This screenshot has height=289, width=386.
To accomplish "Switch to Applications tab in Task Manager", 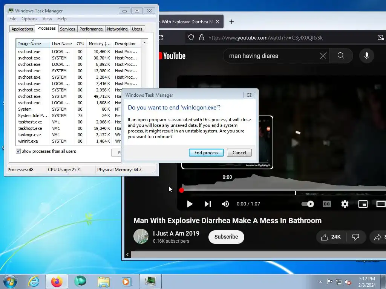I will 22,29.
